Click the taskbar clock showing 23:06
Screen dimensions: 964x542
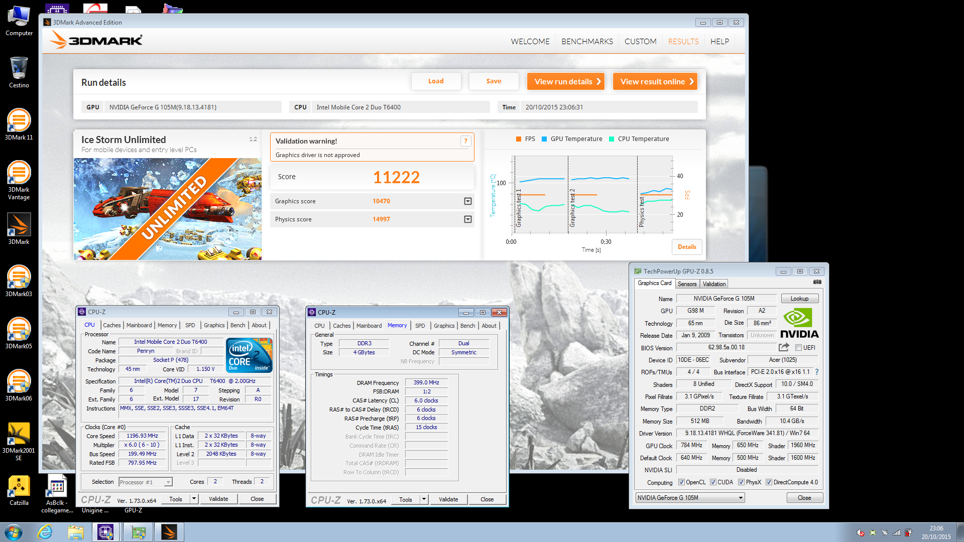(936, 532)
